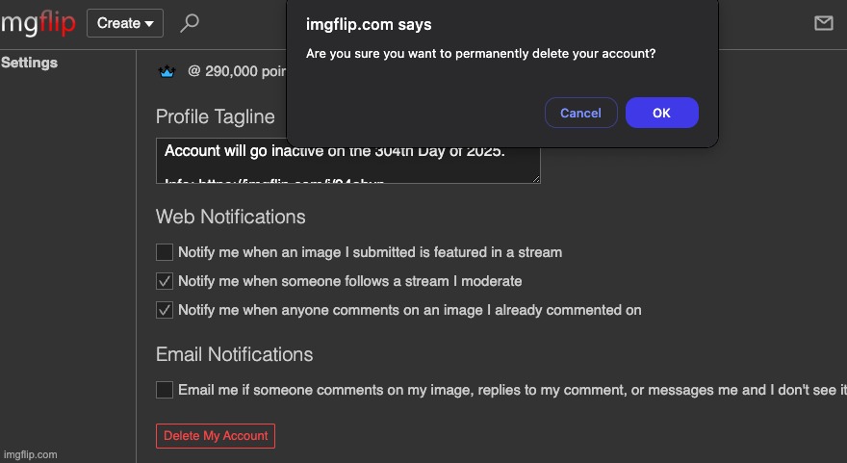Click the Email Notifications heading
Viewport: 847px width, 463px height.
click(x=235, y=354)
